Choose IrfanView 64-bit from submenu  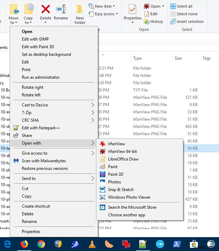(140, 152)
